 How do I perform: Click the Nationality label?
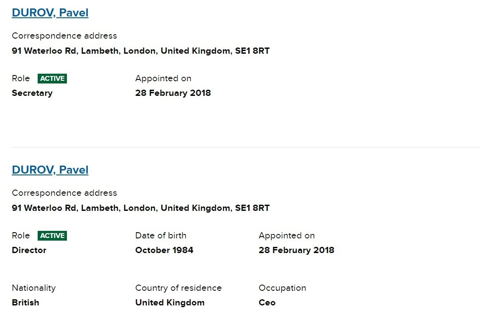pyautogui.click(x=34, y=288)
